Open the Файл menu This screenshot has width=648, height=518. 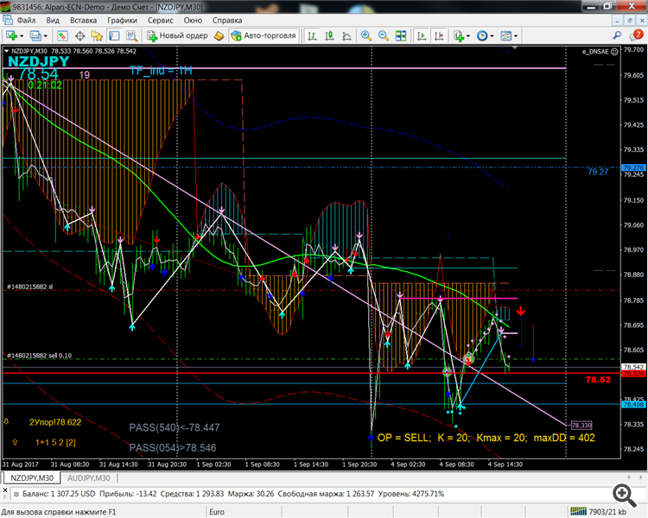click(27, 20)
